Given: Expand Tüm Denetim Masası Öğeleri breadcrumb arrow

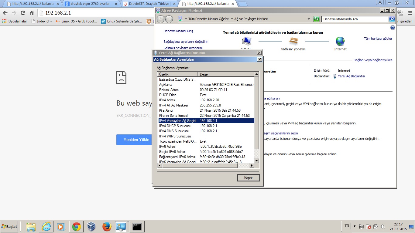Looking at the screenshot, I should [232, 19].
